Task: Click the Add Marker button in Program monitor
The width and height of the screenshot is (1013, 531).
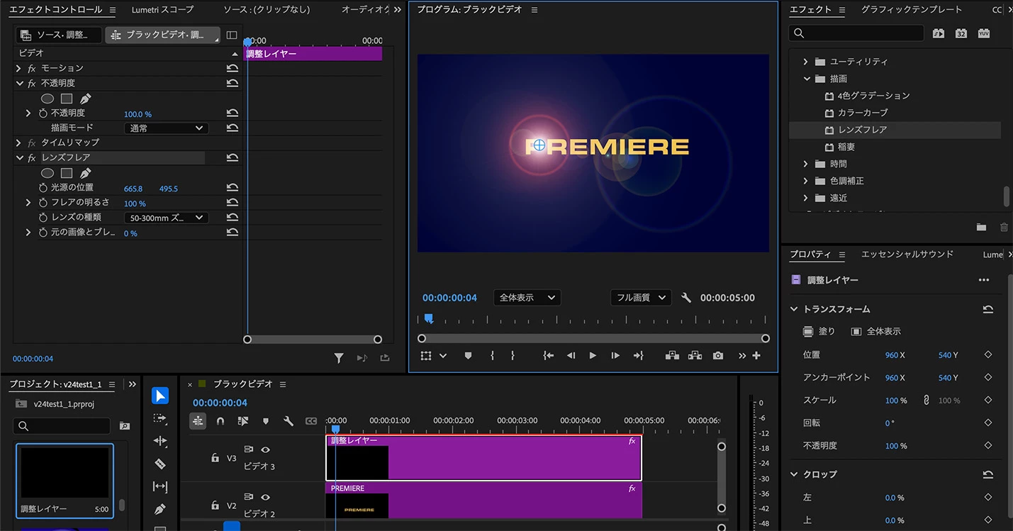Action: [468, 355]
